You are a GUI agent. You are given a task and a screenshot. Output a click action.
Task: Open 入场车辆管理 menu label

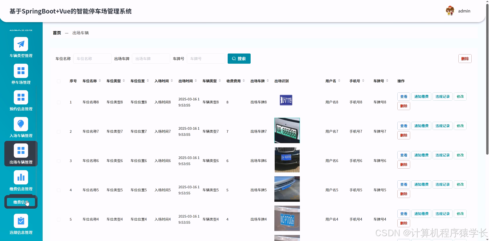click(x=21, y=136)
